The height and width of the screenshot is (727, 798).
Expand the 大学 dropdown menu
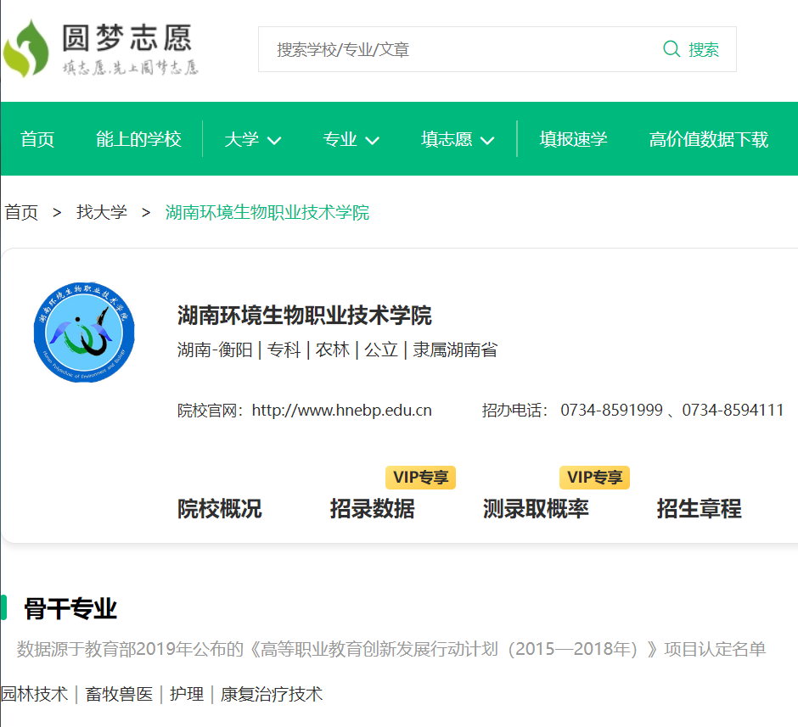pos(252,139)
